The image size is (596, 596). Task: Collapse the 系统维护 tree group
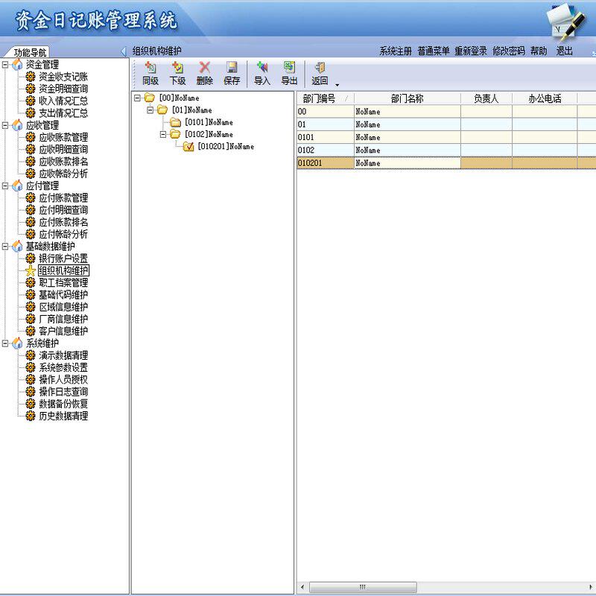(x=5, y=343)
